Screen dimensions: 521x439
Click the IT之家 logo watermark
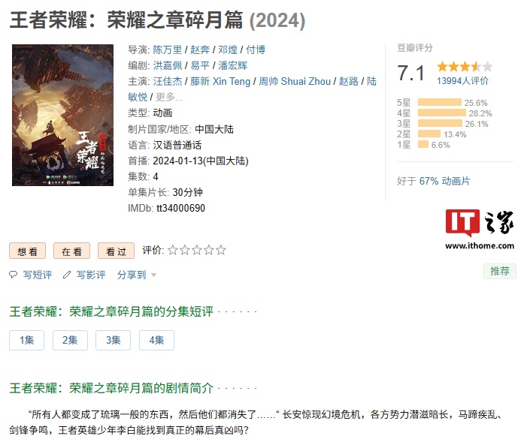[480, 230]
